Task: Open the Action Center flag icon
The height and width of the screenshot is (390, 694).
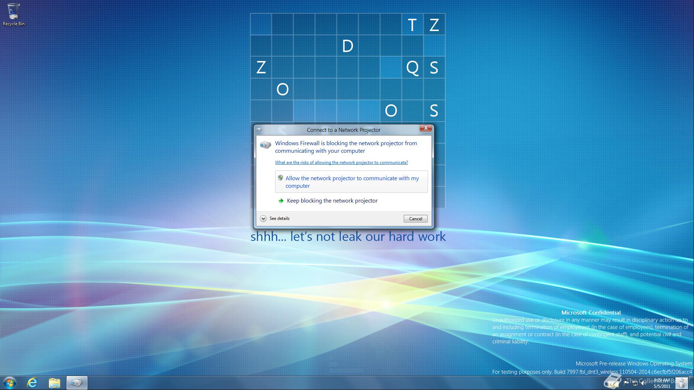Action: pyautogui.click(x=626, y=383)
